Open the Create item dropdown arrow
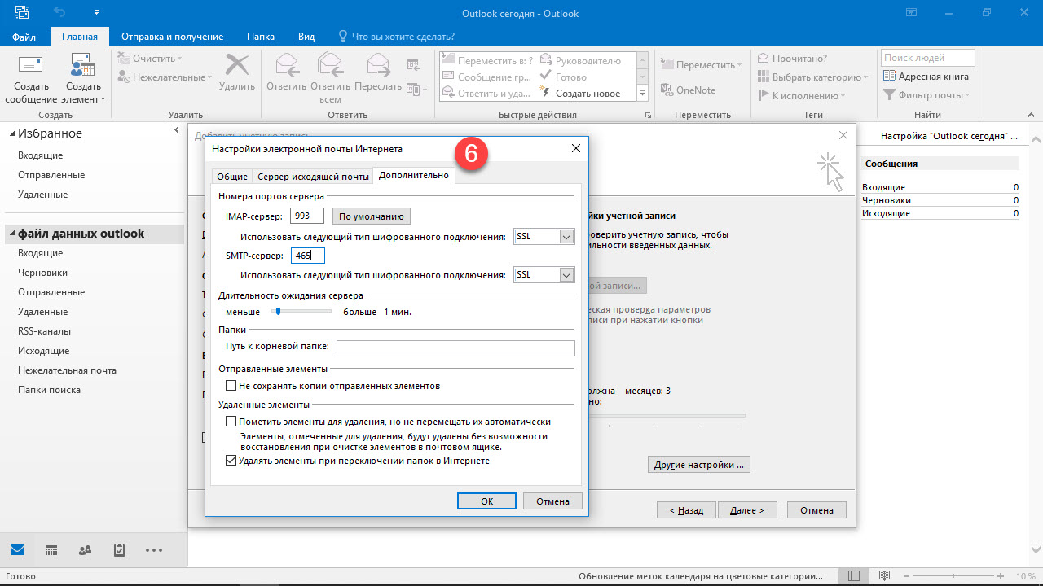The image size is (1043, 586). coord(103,99)
